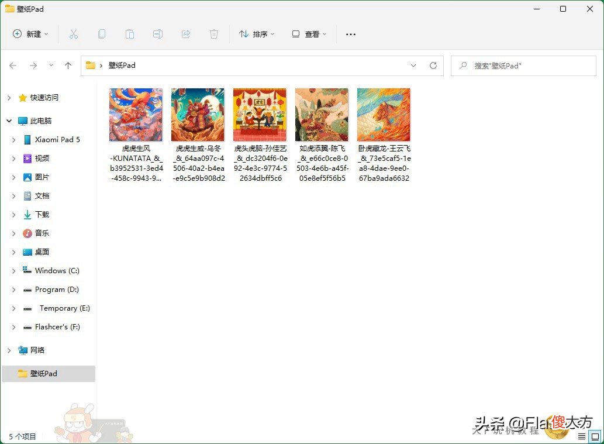Select 快速访问 in the sidebar
This screenshot has width=604, height=444.
pyautogui.click(x=44, y=98)
